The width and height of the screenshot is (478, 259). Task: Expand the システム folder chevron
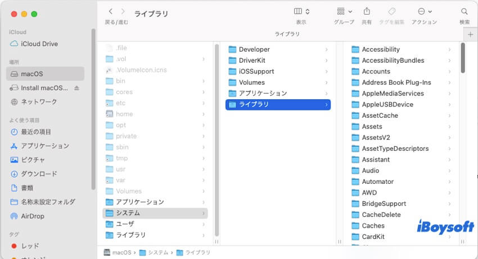click(204, 213)
